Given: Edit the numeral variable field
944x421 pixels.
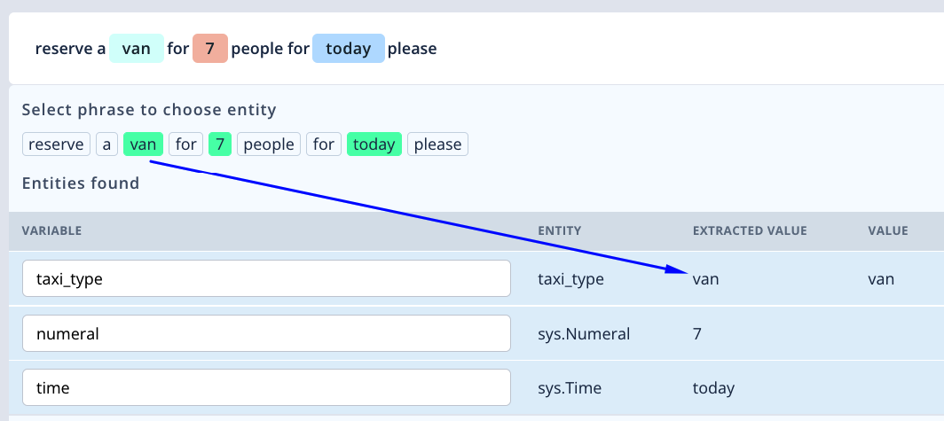Looking at the screenshot, I should click(267, 333).
